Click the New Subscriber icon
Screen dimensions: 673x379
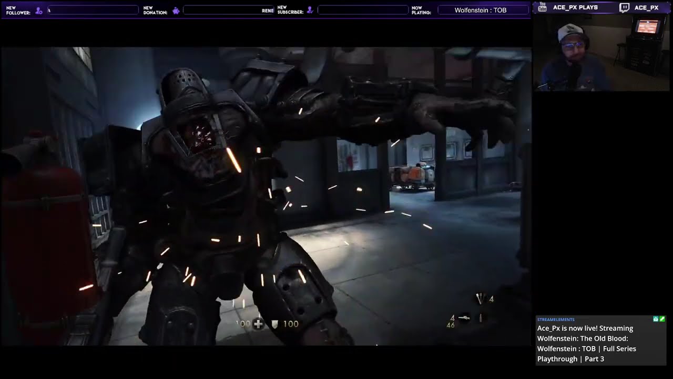pos(310,10)
